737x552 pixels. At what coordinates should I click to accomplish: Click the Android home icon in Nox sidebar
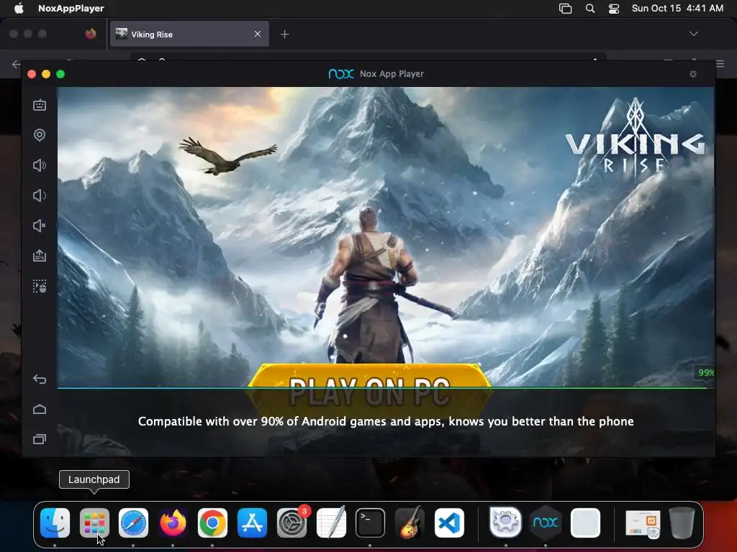(40, 409)
